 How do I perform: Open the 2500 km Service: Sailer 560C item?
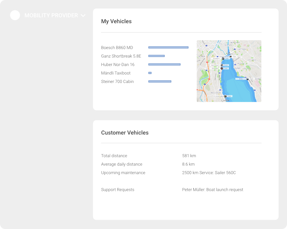[209, 173]
